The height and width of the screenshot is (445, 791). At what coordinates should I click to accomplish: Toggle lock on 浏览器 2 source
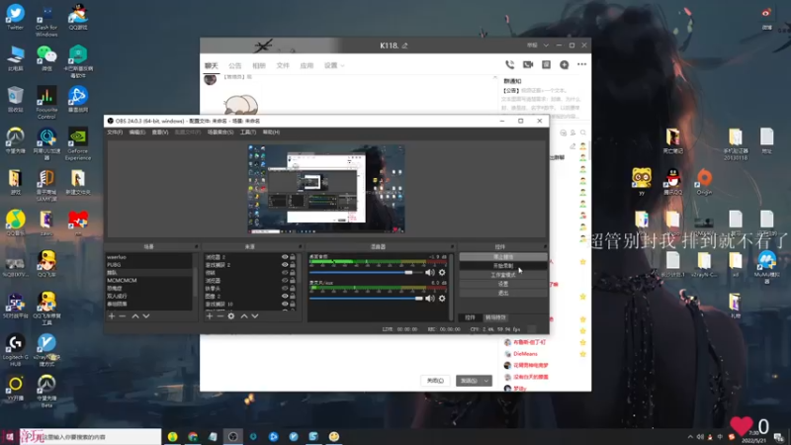[293, 257]
